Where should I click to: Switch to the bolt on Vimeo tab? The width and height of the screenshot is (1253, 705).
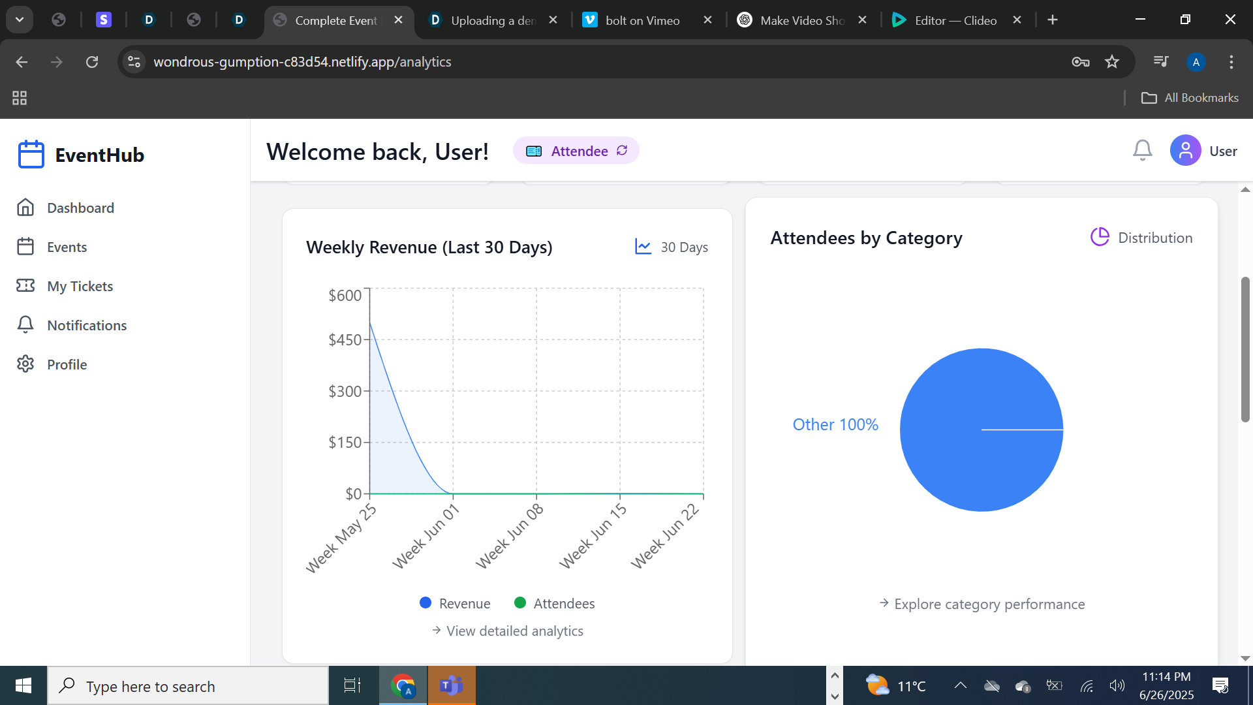point(642,20)
